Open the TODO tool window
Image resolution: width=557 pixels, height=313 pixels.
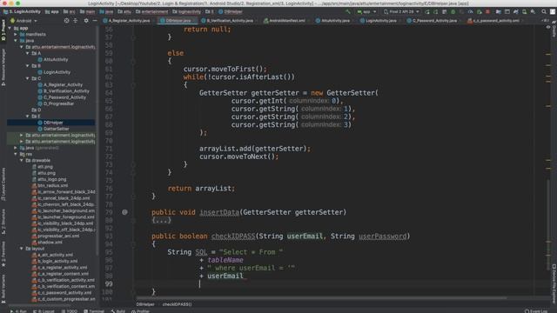pyautogui.click(x=70, y=311)
